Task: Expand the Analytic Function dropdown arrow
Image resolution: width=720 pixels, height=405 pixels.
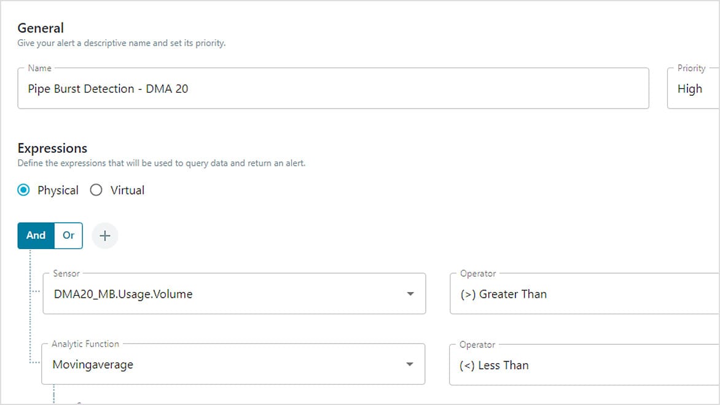Action: 411,364
